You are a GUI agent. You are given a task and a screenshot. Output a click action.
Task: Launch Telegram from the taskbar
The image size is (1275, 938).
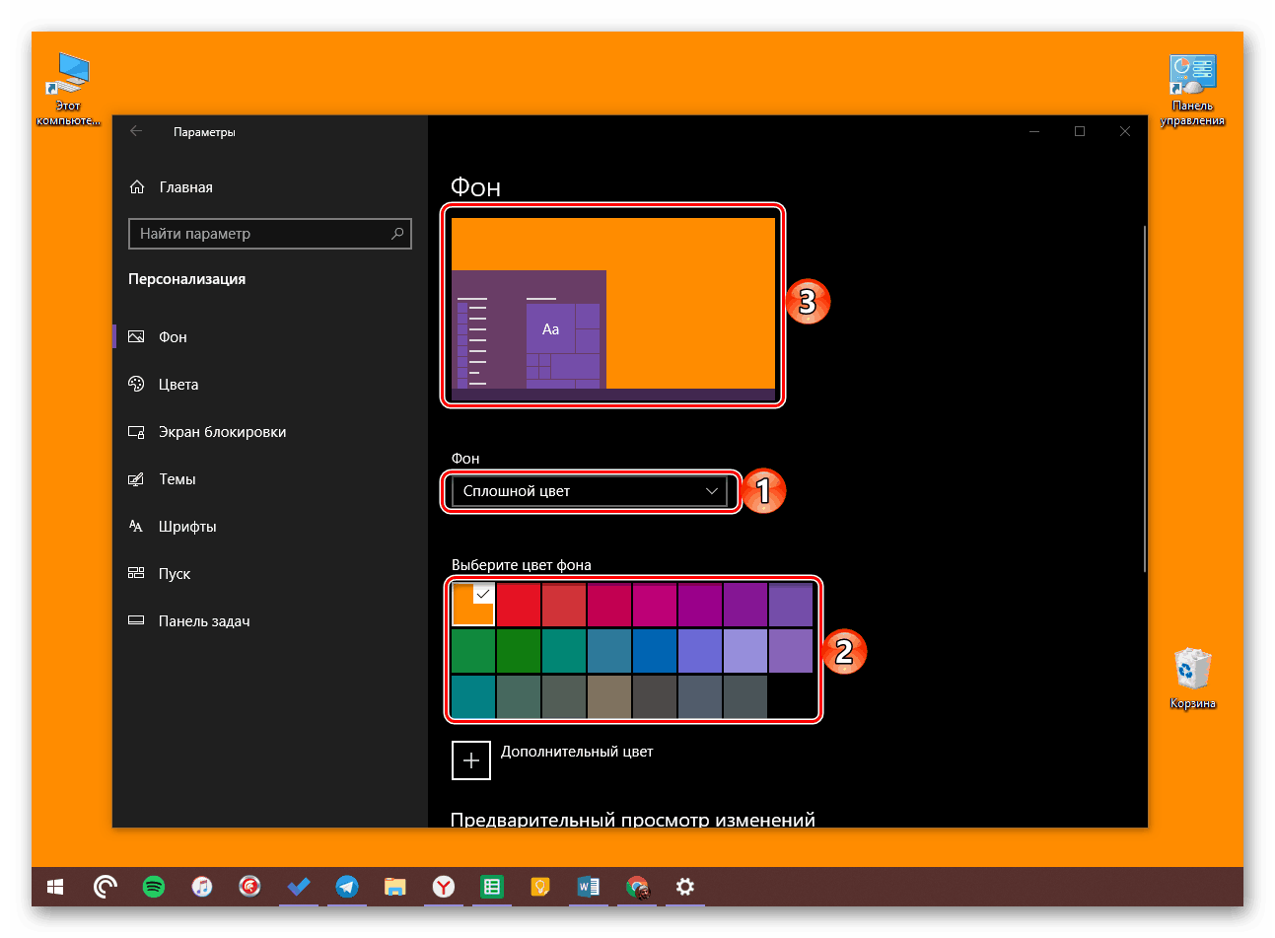[347, 887]
